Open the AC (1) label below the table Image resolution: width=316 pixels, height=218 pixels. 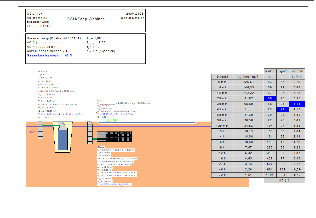pos(284,180)
